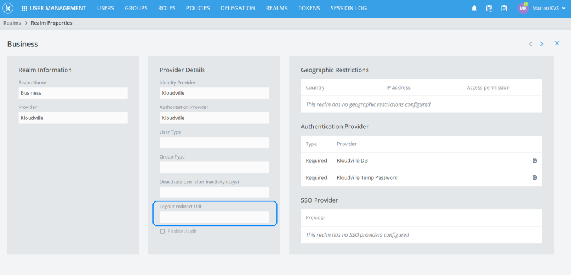Click the User Management title
The width and height of the screenshot is (571, 275).
coord(58,9)
